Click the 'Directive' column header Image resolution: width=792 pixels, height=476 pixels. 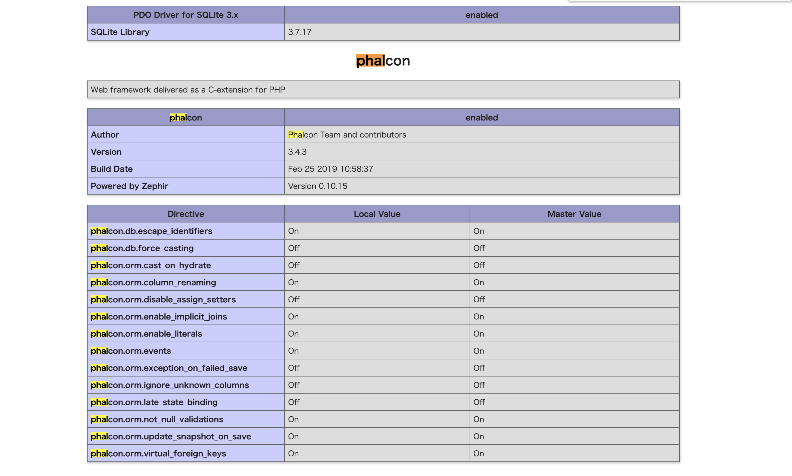pyautogui.click(x=186, y=214)
